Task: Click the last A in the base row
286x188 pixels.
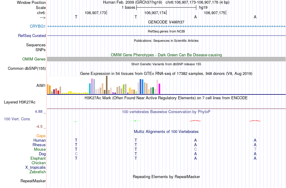Action: [255, 17]
